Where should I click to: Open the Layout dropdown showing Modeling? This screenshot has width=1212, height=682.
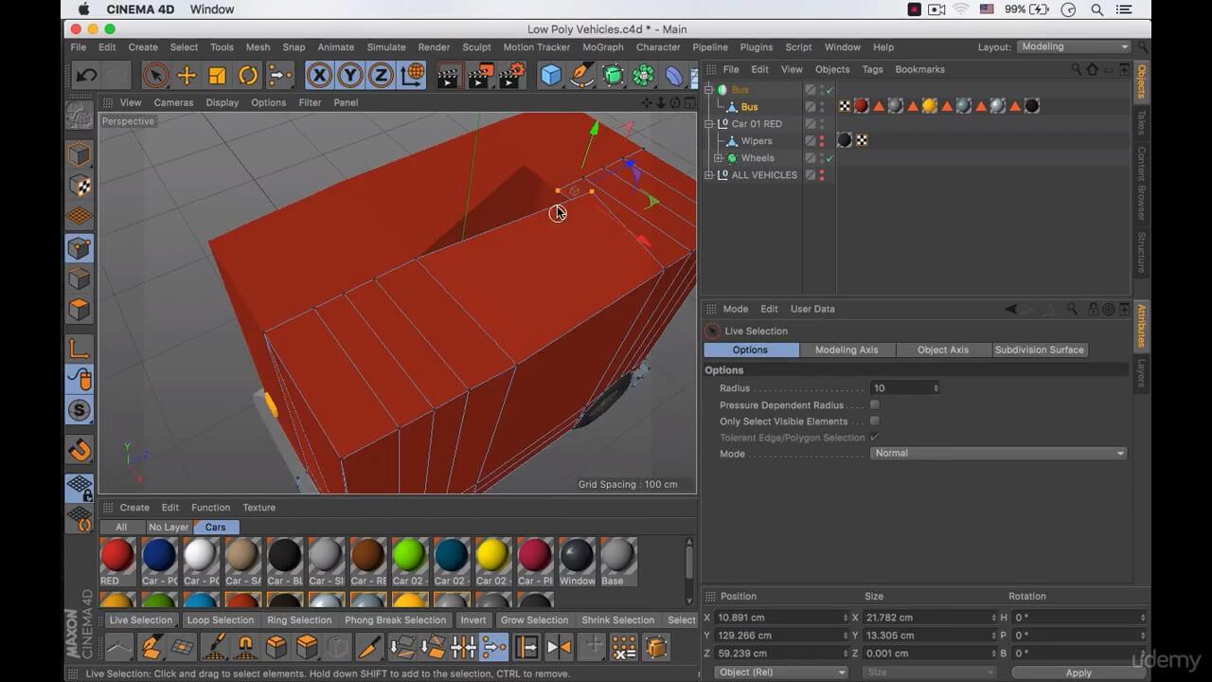tap(1074, 46)
